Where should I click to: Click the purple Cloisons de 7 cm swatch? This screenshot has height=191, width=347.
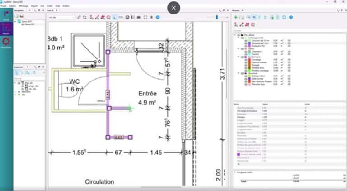tap(249, 43)
